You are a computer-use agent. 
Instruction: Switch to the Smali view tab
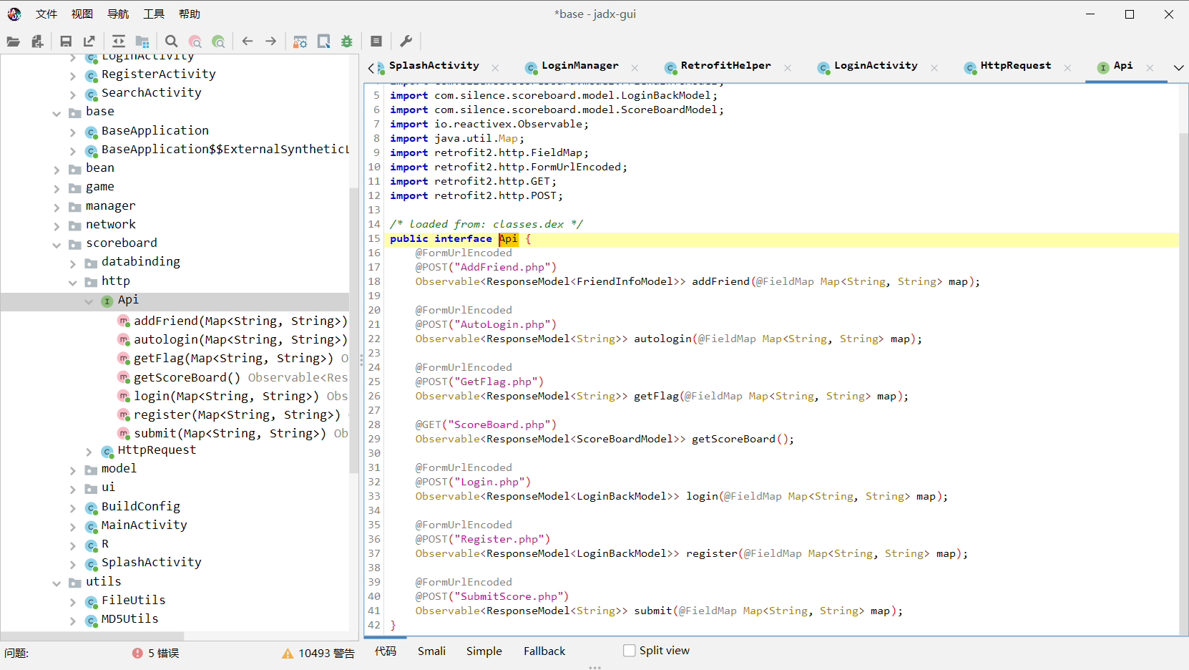pyautogui.click(x=431, y=651)
